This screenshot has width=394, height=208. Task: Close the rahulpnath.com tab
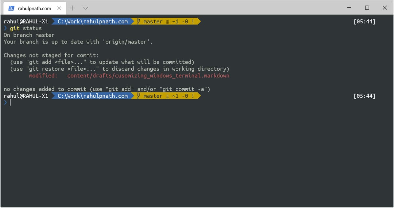coord(59,8)
